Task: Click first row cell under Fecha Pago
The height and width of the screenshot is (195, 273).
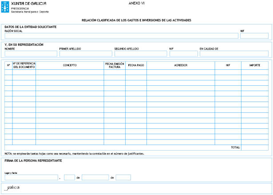Action: click(x=136, y=72)
